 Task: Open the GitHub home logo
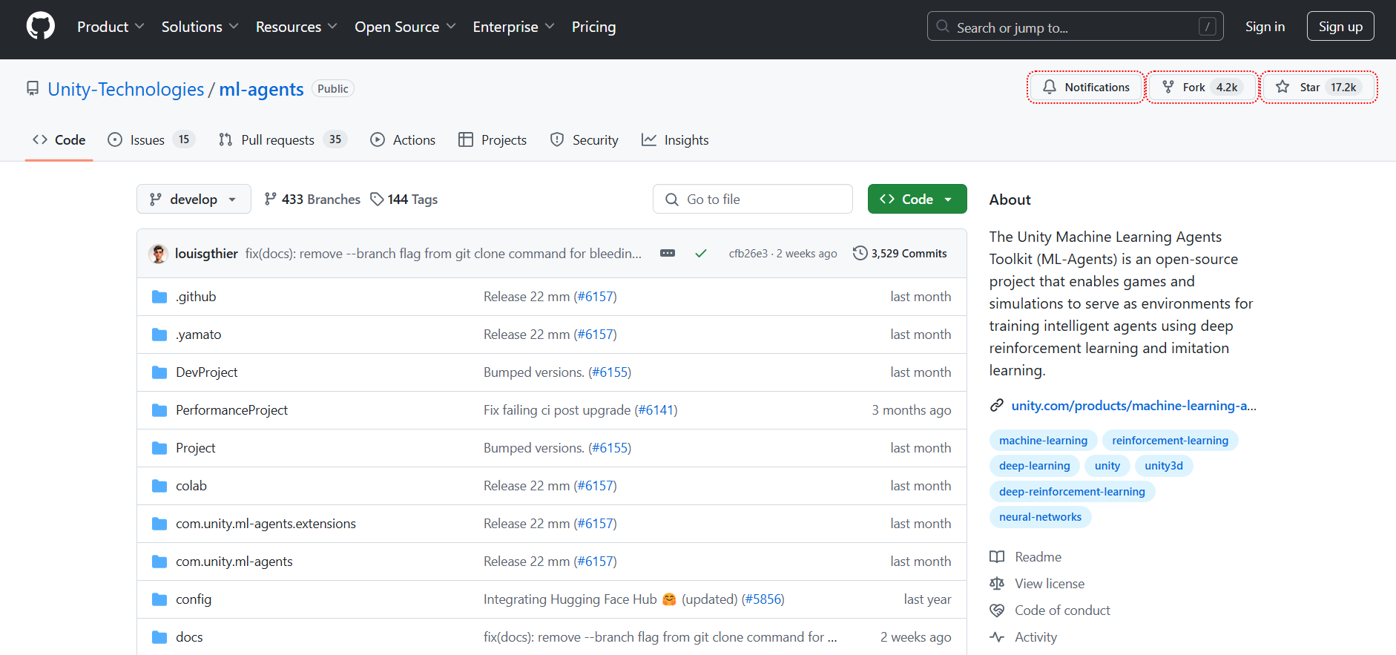[41, 26]
